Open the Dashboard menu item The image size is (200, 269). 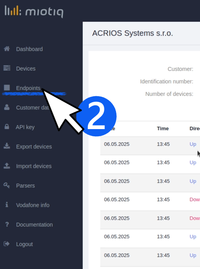coord(29,49)
